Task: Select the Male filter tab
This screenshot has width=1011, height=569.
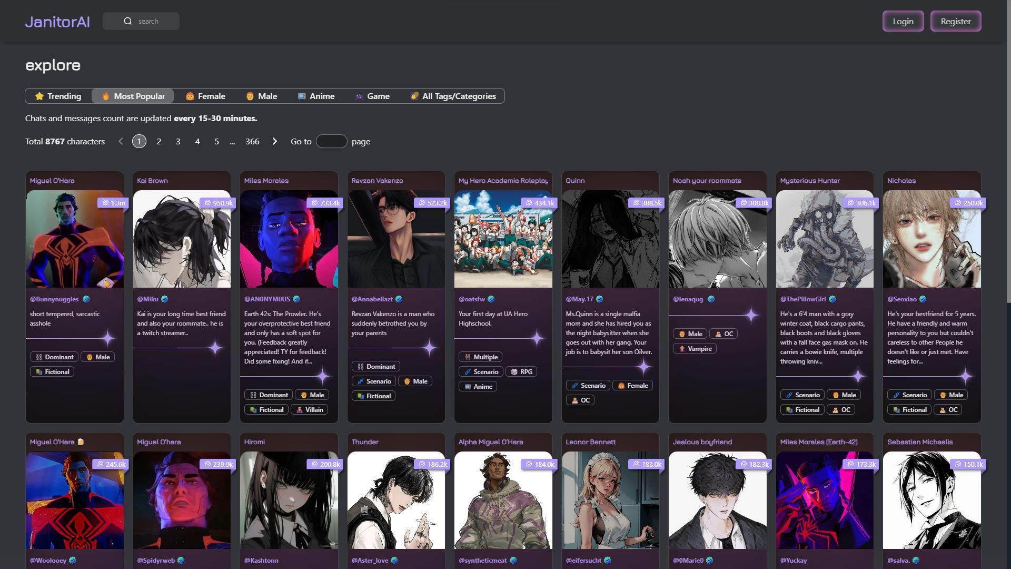Action: click(262, 96)
